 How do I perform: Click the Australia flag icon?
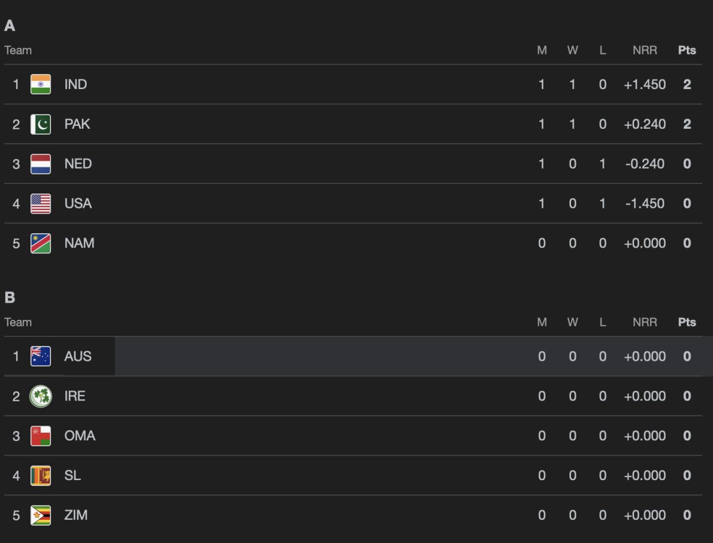click(40, 356)
